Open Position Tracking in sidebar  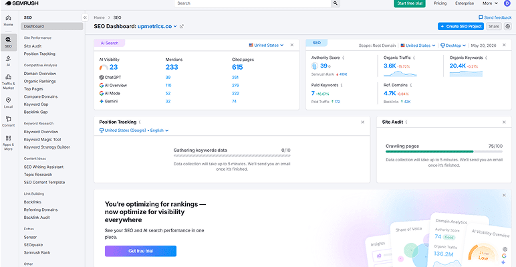(x=39, y=54)
